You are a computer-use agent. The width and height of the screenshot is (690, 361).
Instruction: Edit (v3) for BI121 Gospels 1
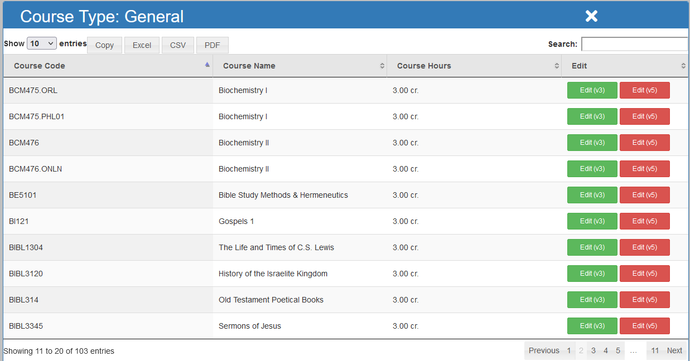(x=592, y=221)
